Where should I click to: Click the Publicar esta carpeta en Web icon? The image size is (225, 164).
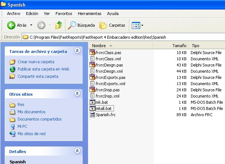[x=13, y=69]
